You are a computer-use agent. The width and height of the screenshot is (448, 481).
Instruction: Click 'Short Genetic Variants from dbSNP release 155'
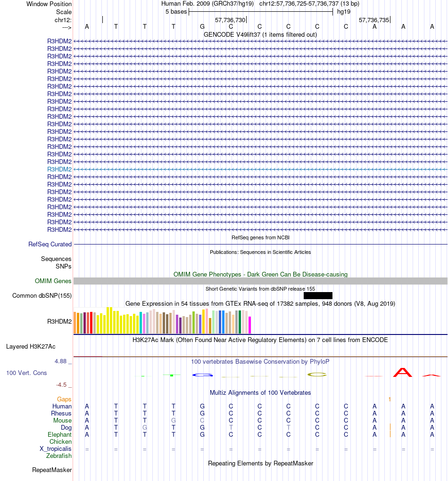coord(260,289)
